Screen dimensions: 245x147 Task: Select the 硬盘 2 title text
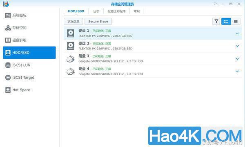click(x=84, y=43)
